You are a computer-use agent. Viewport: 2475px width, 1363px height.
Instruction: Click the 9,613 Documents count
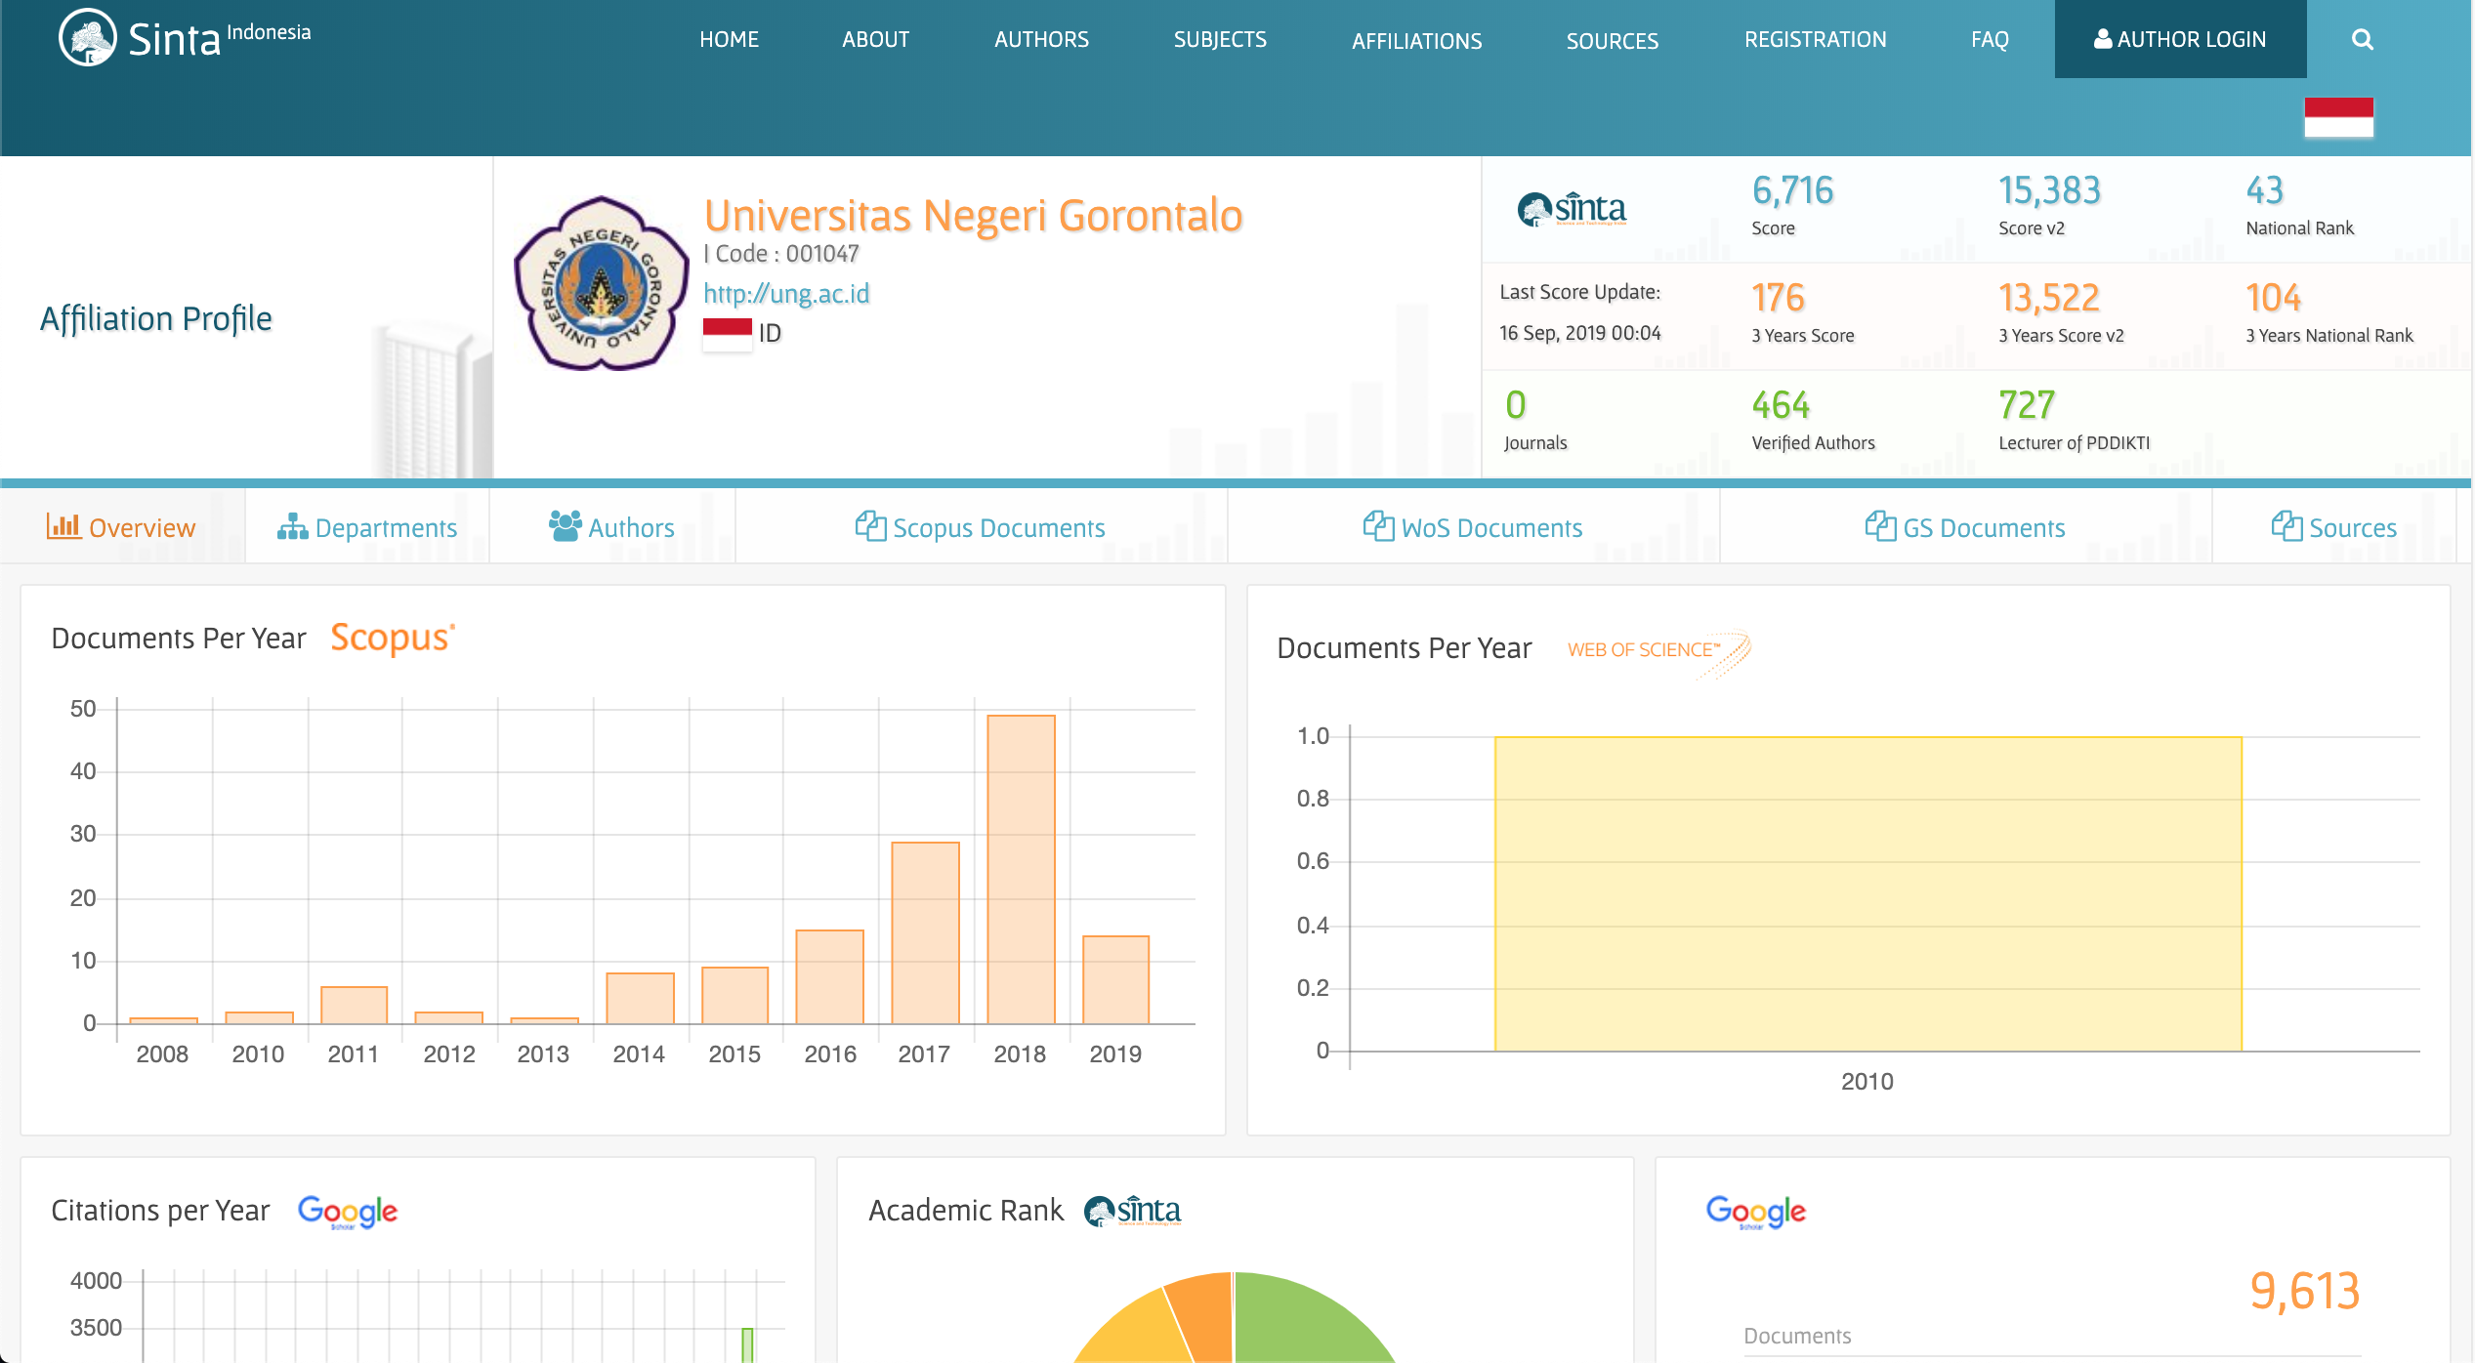click(2305, 1291)
